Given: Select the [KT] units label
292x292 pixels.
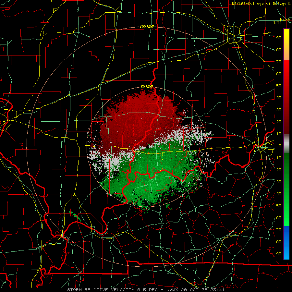Looking at the screenshot, I should click(x=277, y=22).
